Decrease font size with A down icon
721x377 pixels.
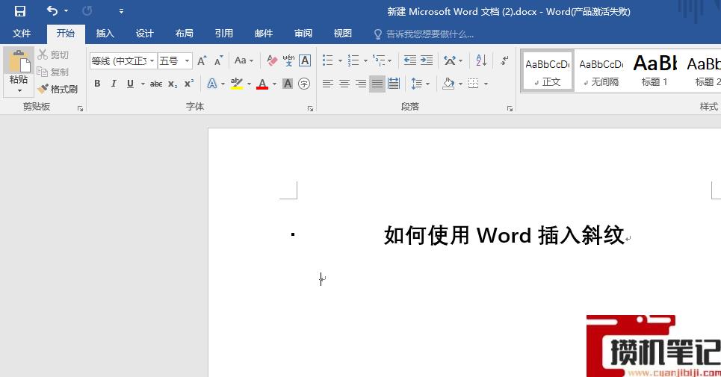tap(219, 60)
